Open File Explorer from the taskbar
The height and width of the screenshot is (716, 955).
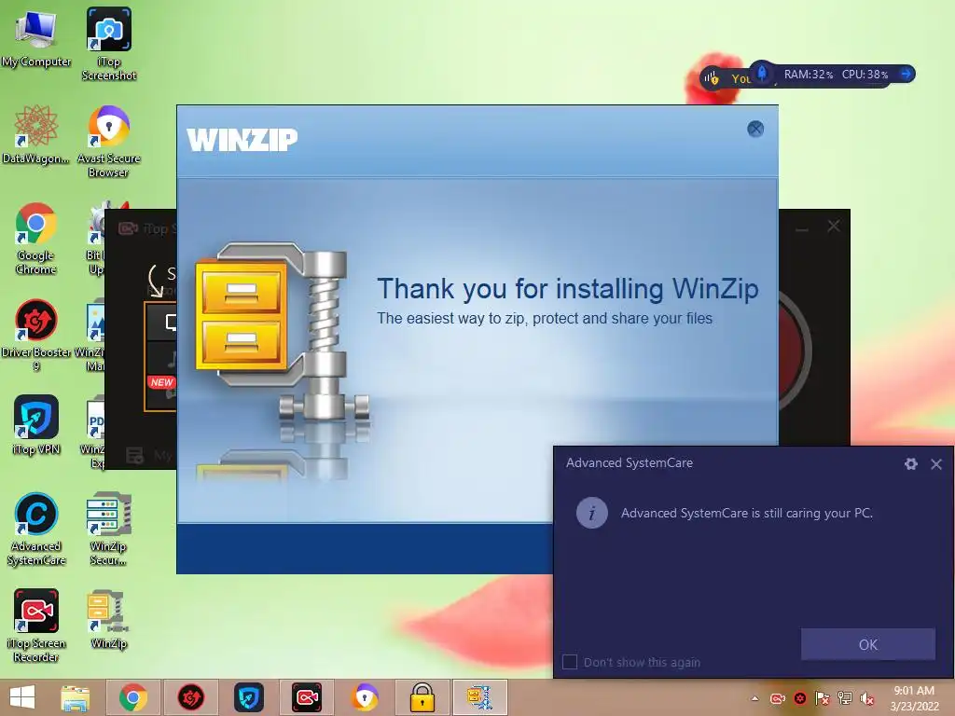click(x=76, y=697)
